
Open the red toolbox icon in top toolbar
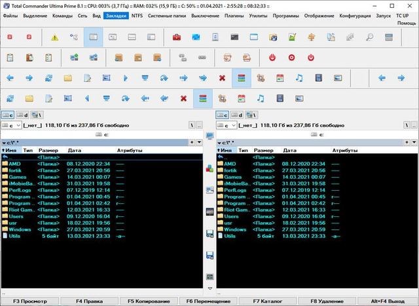point(177,38)
